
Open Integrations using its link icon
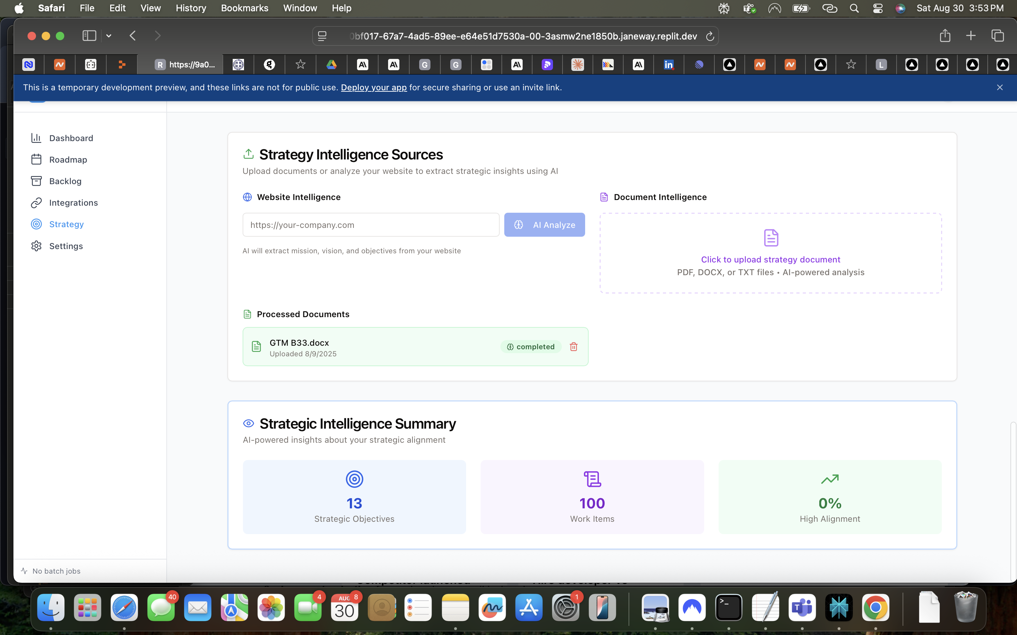pos(37,202)
